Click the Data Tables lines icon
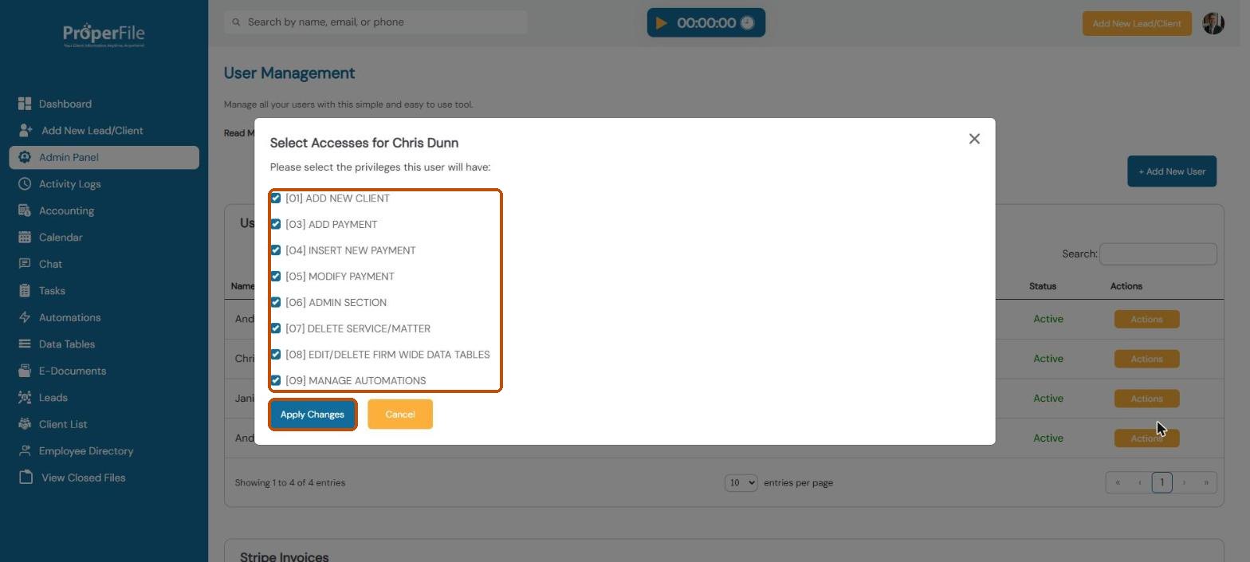Screen dimensions: 1250x562 (x=25, y=344)
